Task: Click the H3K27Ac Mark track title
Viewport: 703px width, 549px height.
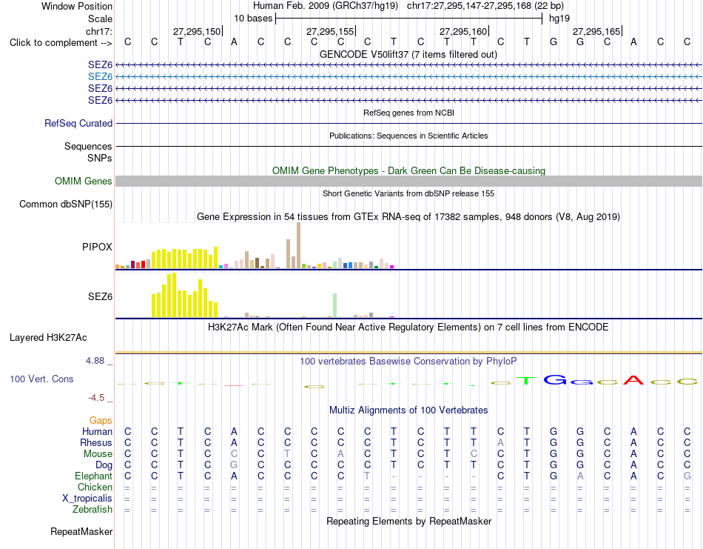Action: point(408,327)
